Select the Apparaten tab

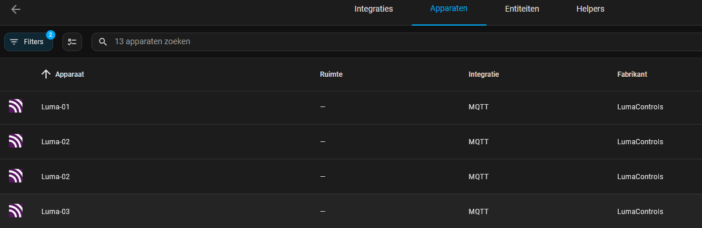[x=449, y=9]
